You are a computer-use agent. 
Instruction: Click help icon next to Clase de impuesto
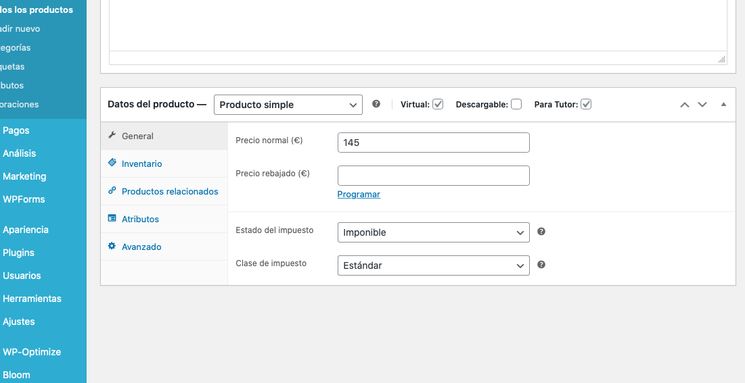pyautogui.click(x=541, y=264)
